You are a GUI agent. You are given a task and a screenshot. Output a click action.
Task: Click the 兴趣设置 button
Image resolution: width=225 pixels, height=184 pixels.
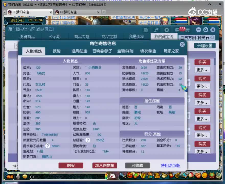(x=205, y=45)
